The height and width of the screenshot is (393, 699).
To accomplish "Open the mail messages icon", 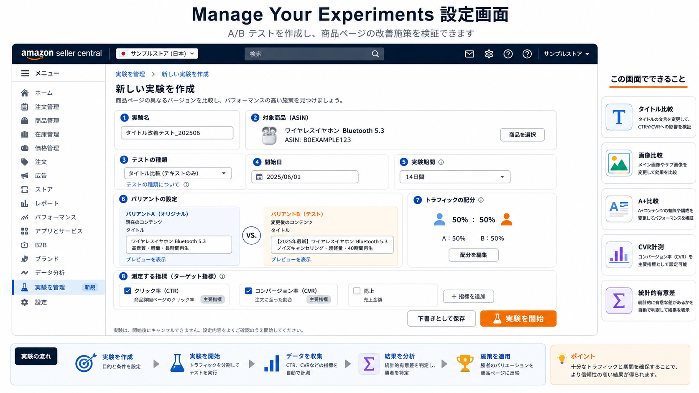I will pyautogui.click(x=469, y=54).
